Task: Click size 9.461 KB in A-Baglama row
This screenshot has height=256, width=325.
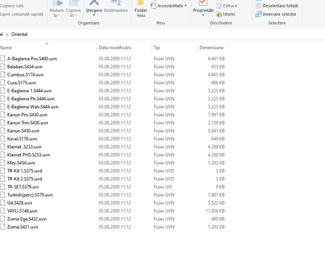Action: (216, 59)
